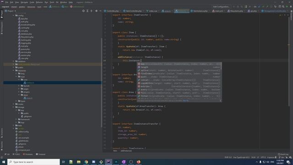Toggle Project tool window stripe button
Screen dimensions: 293x165
coord(2,14)
